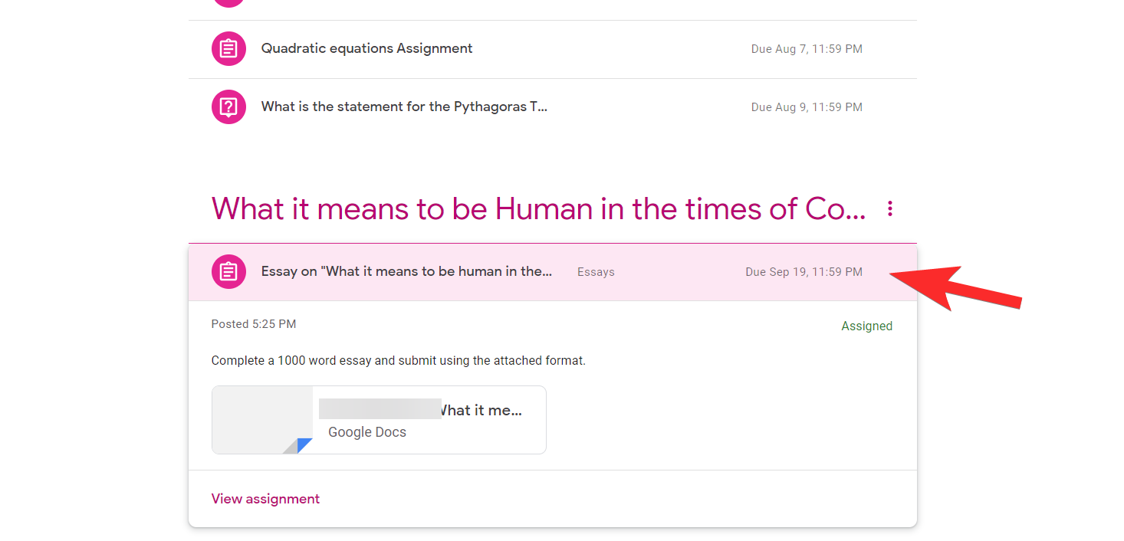Click the blurred part of attachment name
This screenshot has width=1124, height=541.
click(x=380, y=409)
